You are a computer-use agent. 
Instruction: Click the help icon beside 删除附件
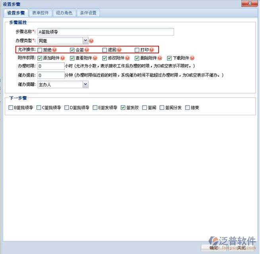(160, 58)
